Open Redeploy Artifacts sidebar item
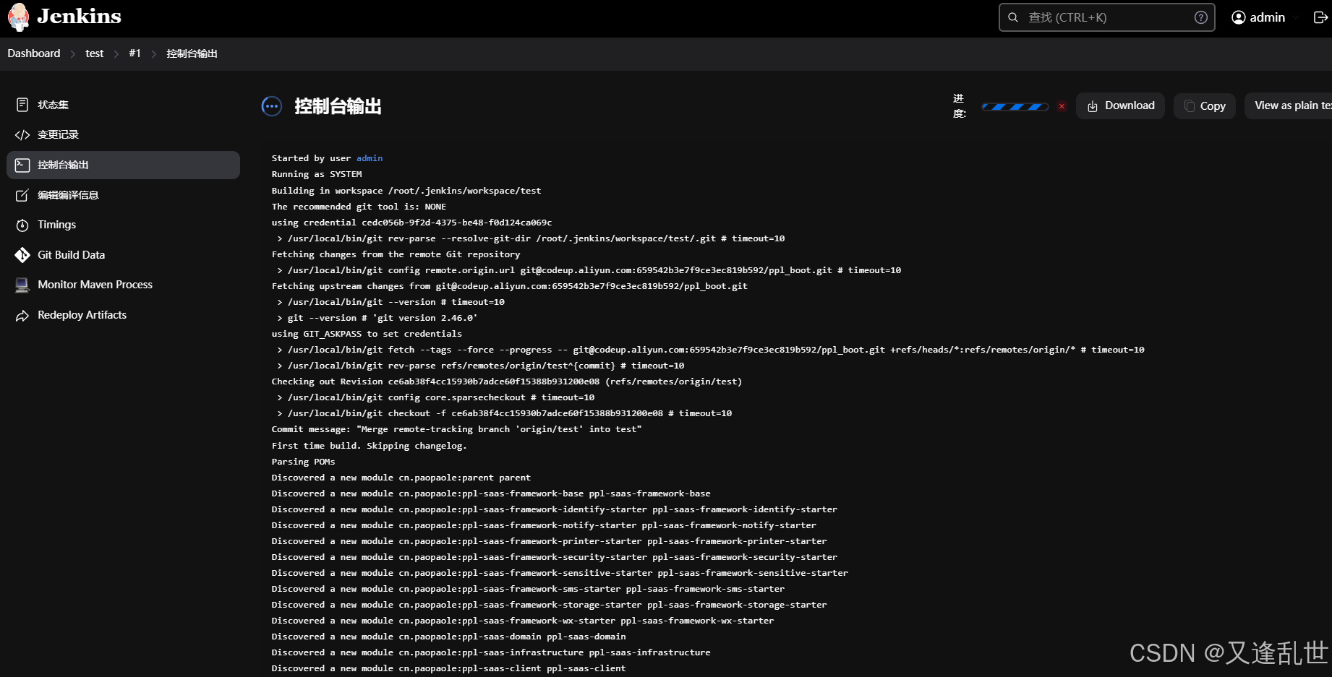 pos(123,315)
